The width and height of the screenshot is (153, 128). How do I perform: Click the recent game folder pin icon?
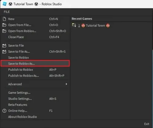click(74, 25)
